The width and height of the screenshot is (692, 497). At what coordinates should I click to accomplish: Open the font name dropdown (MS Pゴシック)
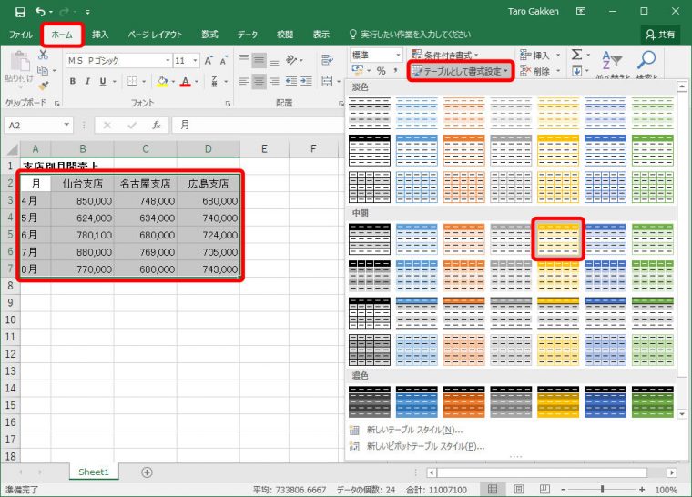[168, 60]
